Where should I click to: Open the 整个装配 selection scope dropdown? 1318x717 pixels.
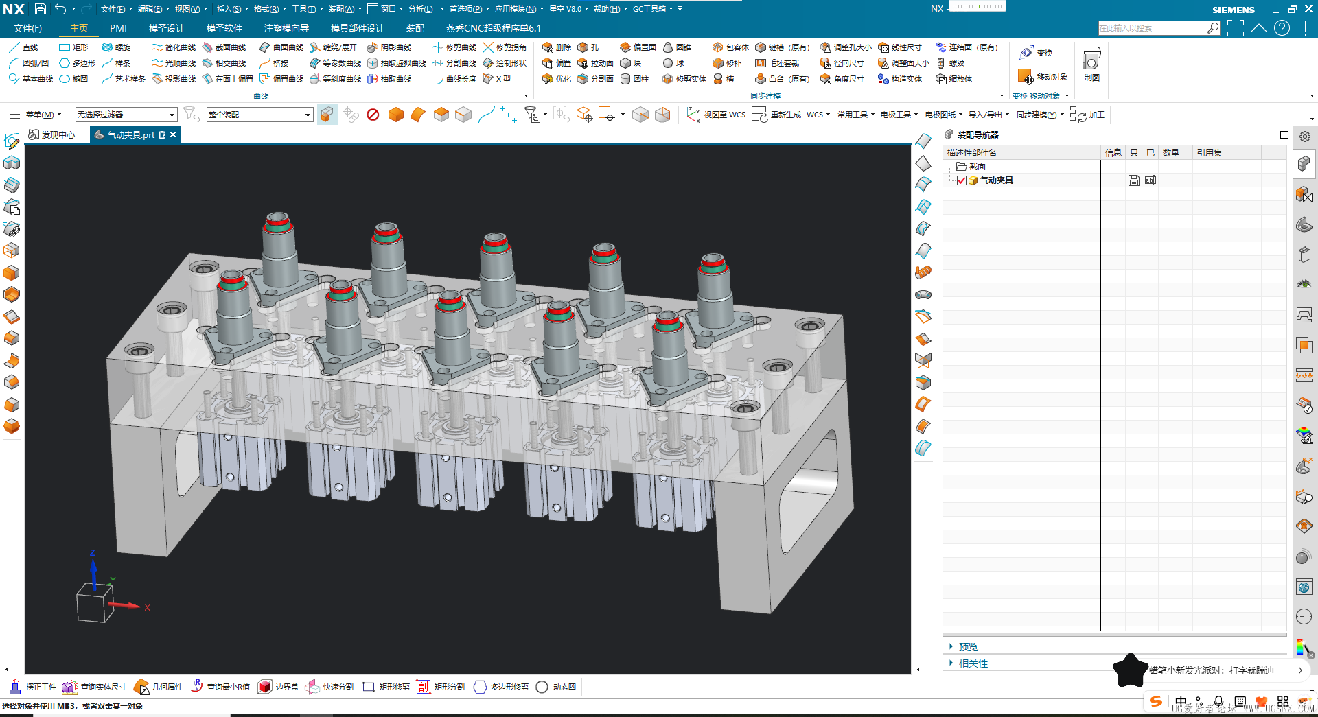[260, 115]
